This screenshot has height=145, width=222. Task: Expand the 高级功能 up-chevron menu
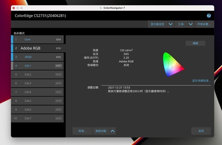click(x=112, y=131)
